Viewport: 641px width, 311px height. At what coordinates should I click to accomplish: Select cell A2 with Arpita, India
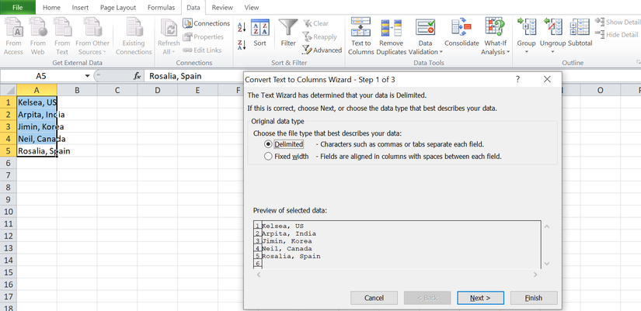(37, 114)
